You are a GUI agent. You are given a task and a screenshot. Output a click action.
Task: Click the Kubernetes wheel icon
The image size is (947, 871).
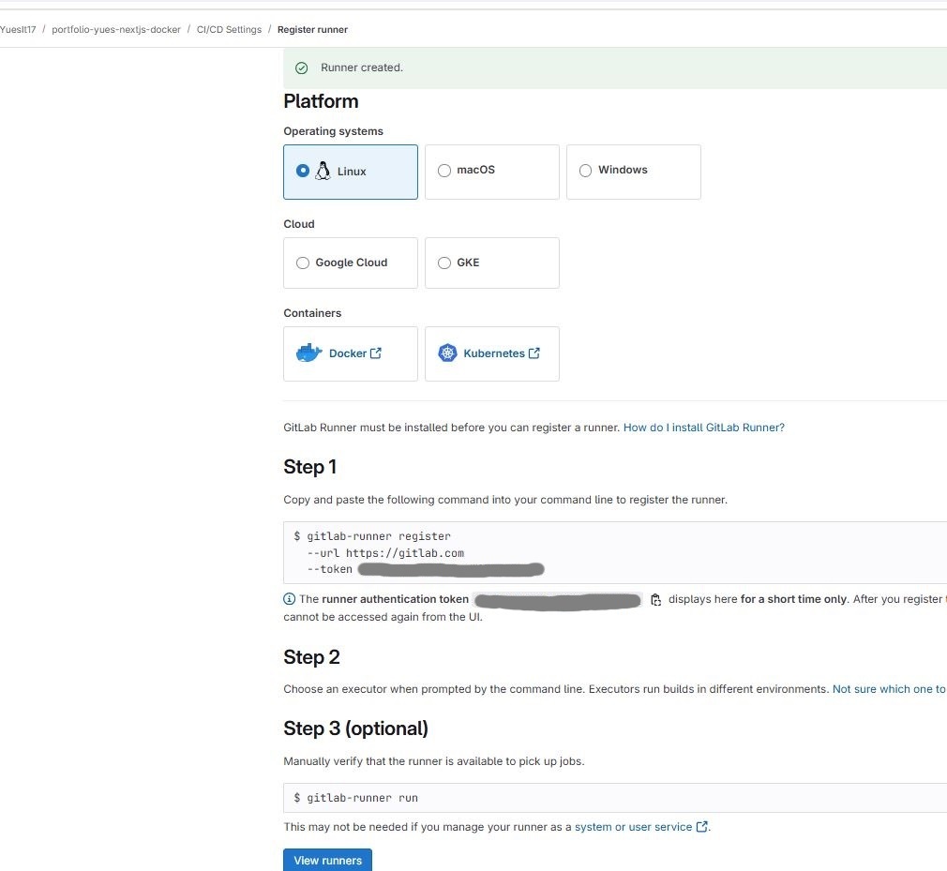(x=447, y=353)
